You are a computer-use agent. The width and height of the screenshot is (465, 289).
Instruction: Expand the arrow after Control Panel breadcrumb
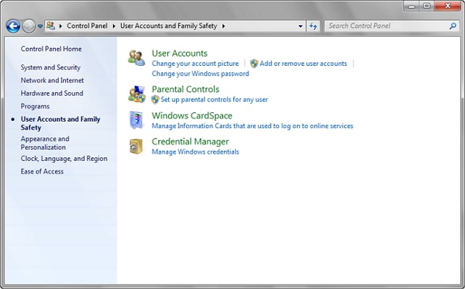(x=114, y=26)
